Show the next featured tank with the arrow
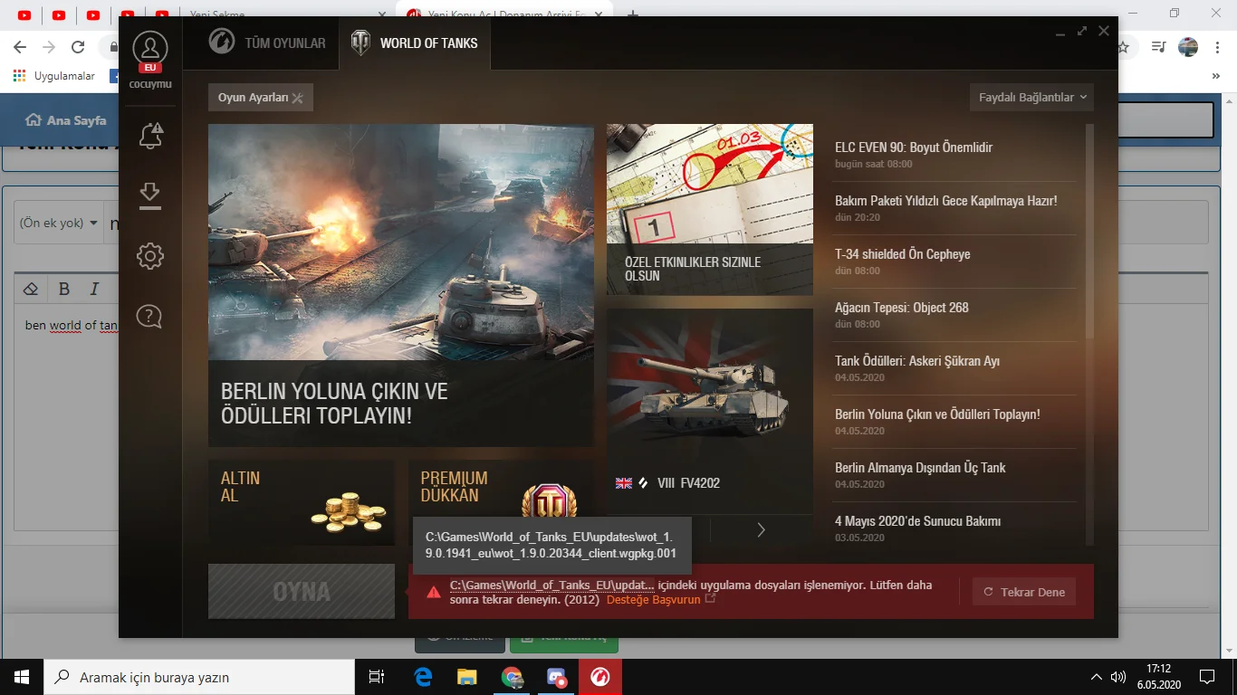This screenshot has height=695, width=1237. pos(761,529)
